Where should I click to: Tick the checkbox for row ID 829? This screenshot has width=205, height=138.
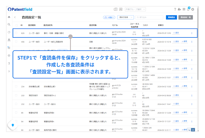(16, 33)
